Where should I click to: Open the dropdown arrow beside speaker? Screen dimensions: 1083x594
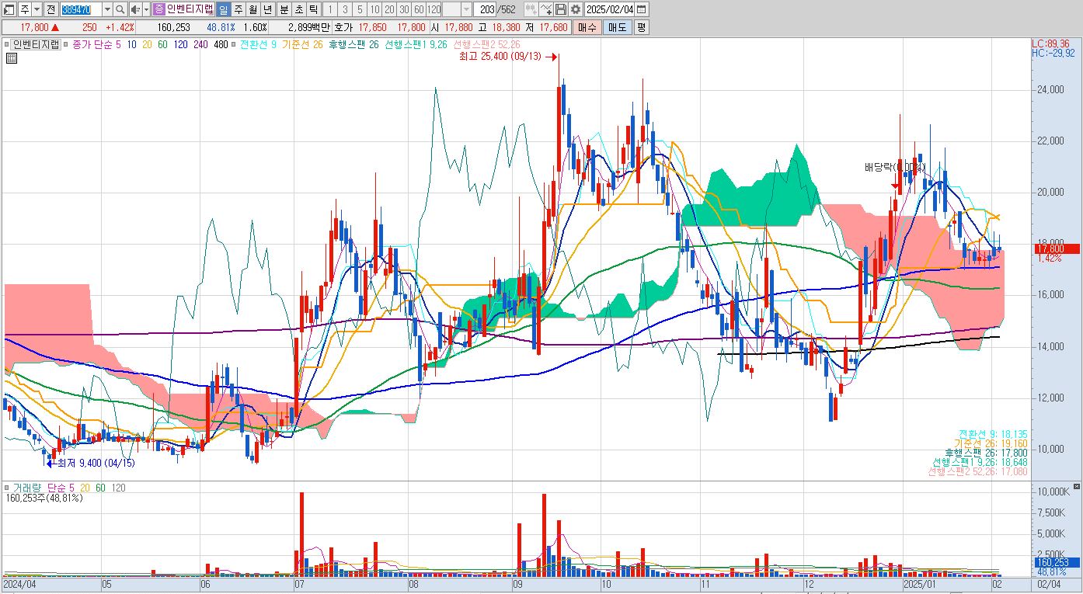(x=146, y=9)
